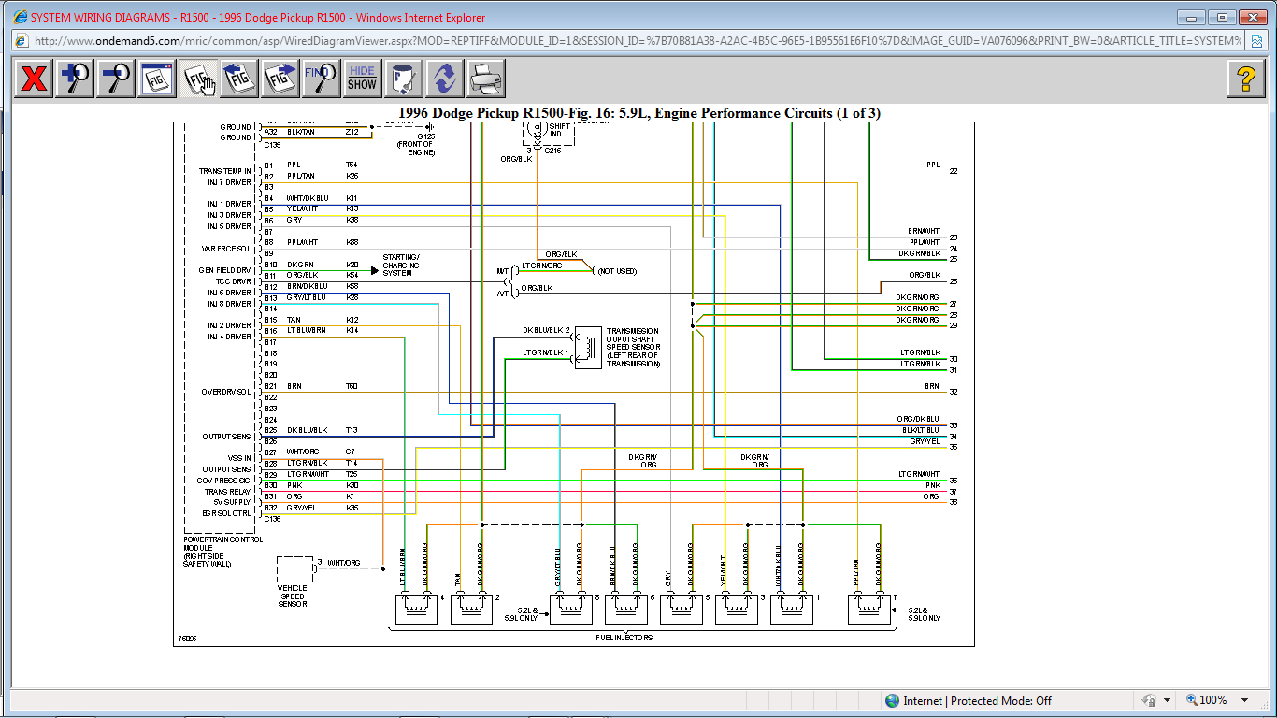Click the globe Internet zone icon
1277x718 pixels.
[x=892, y=700]
